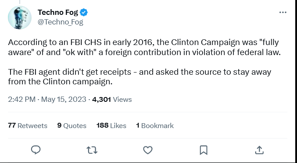
Task: Open the three-dot more options menu
Action: pos(283,12)
